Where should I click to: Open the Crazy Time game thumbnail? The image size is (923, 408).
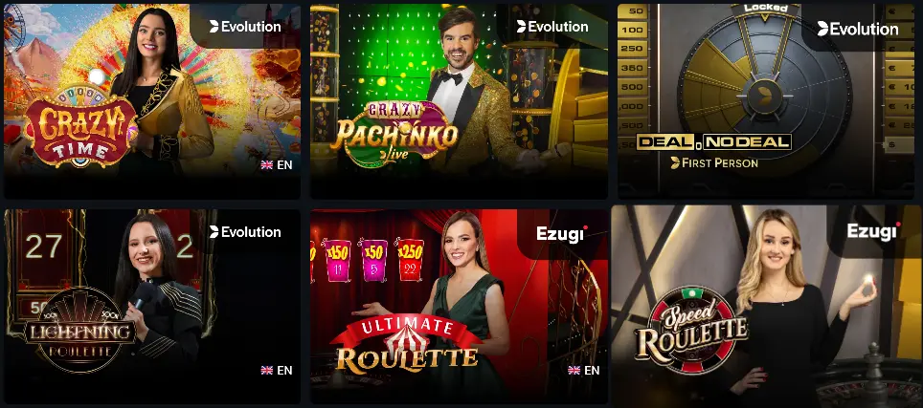point(152,101)
